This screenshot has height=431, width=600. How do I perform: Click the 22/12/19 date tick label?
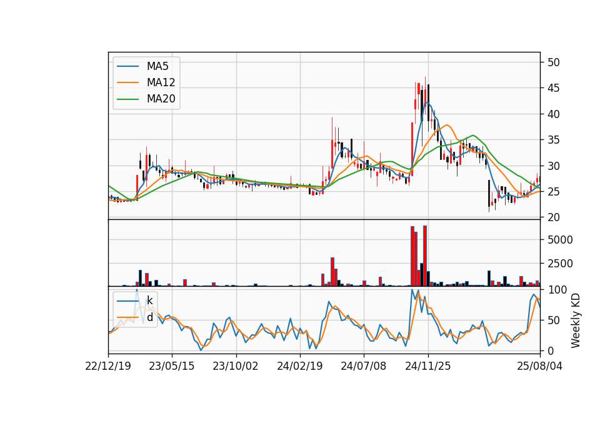coord(108,366)
